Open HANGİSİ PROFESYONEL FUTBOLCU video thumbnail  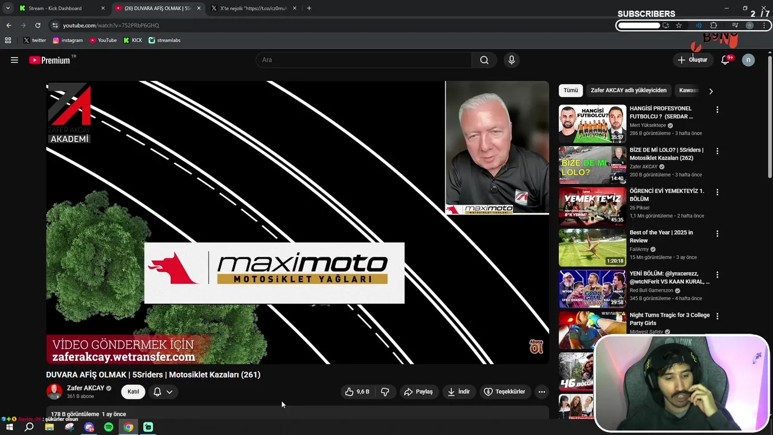(x=592, y=123)
